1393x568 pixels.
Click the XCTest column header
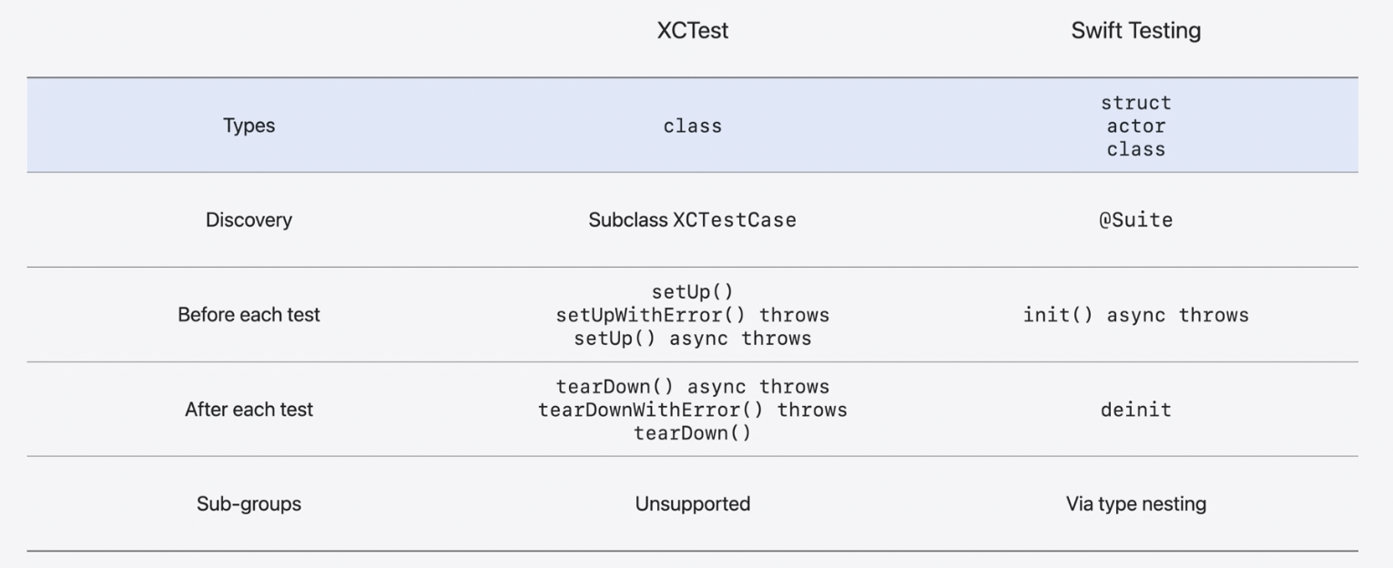pos(693,31)
